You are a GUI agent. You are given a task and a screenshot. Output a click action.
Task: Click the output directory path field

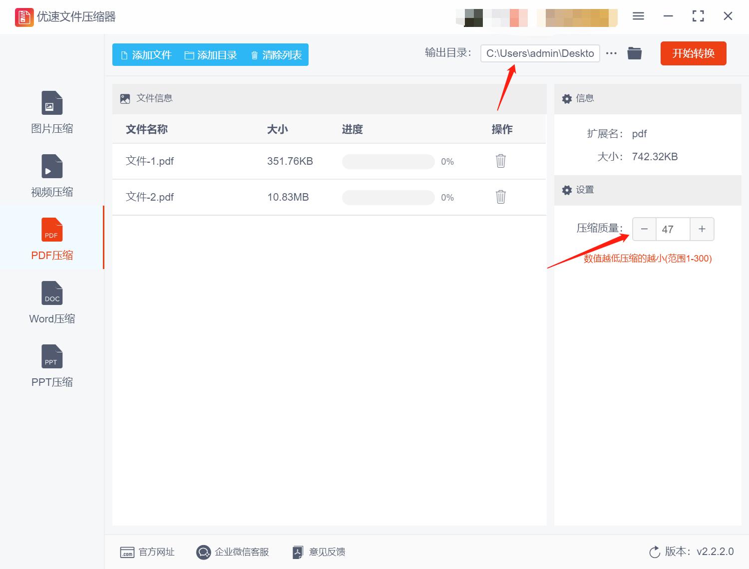(540, 53)
